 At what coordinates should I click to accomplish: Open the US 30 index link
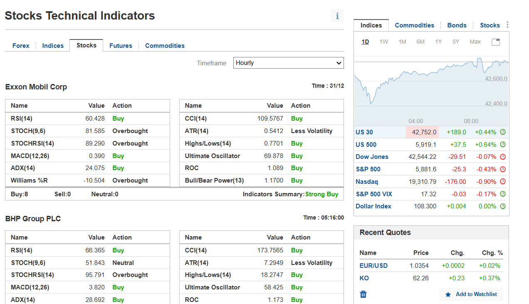[x=364, y=132]
